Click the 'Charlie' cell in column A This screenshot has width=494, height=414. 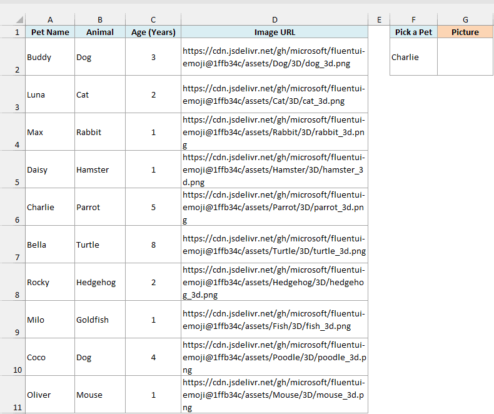coord(50,206)
